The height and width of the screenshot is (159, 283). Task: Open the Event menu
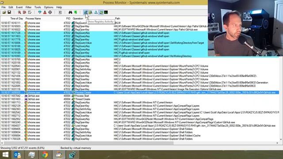(x=19, y=7)
